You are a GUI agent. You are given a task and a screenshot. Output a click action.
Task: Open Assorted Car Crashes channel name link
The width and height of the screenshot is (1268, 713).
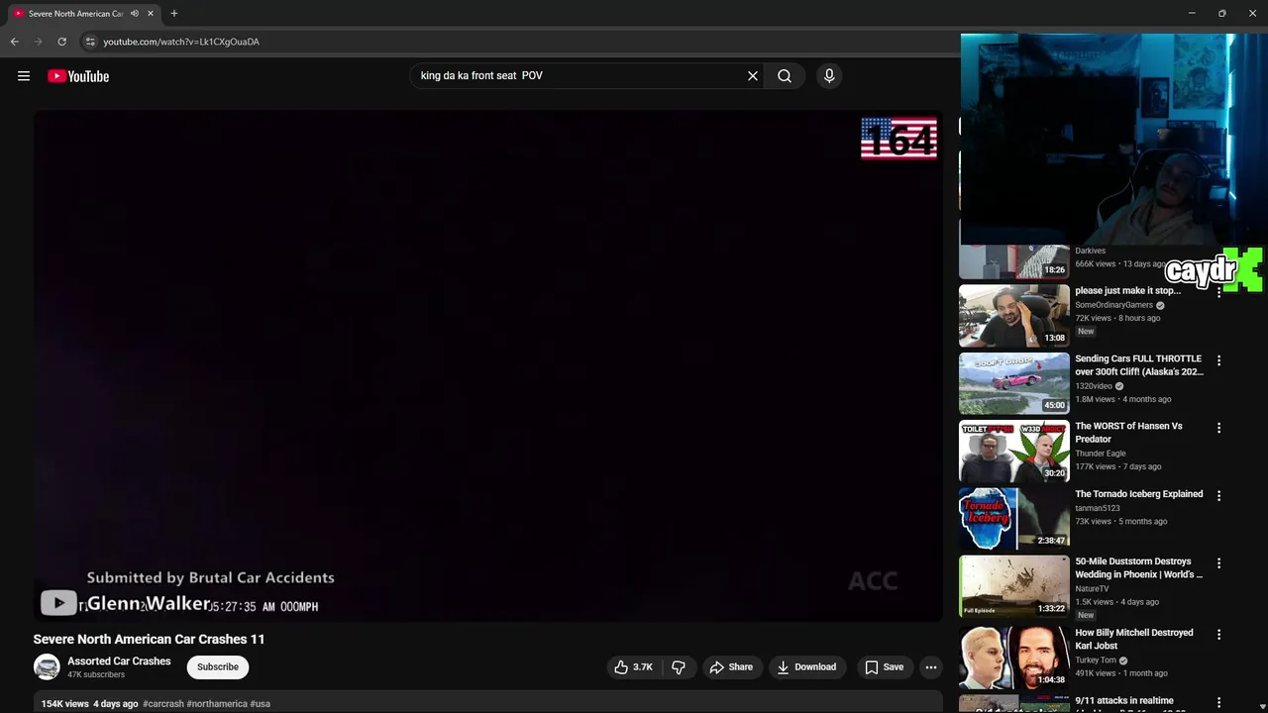(119, 662)
